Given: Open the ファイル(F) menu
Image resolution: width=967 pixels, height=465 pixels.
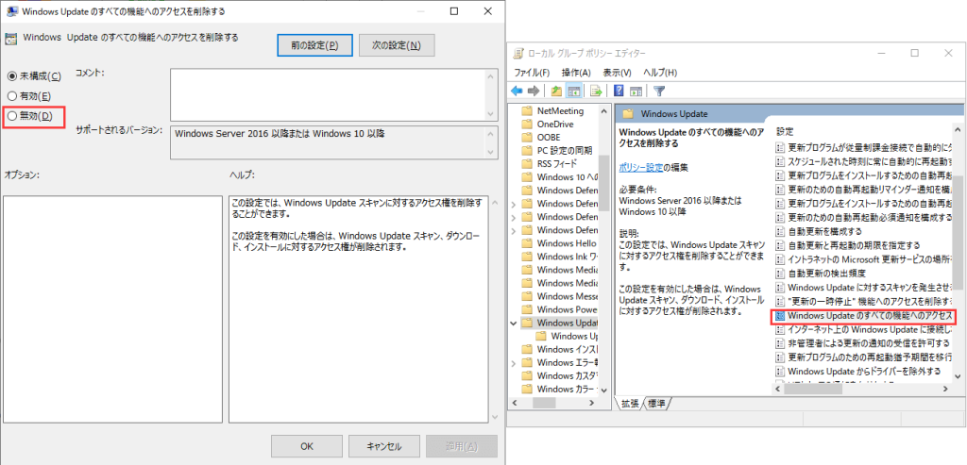Looking at the screenshot, I should pos(531,72).
